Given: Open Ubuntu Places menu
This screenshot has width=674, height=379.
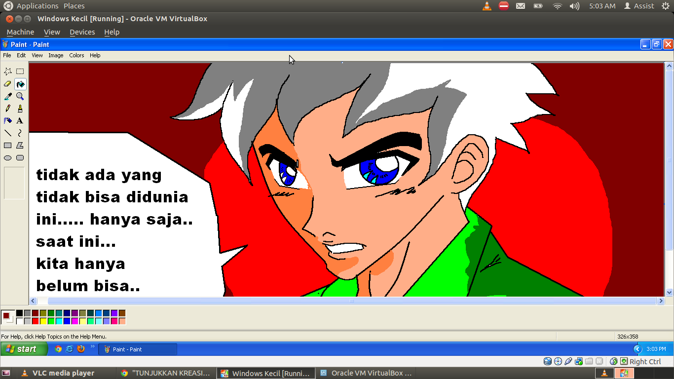Looking at the screenshot, I should pyautogui.click(x=74, y=6).
